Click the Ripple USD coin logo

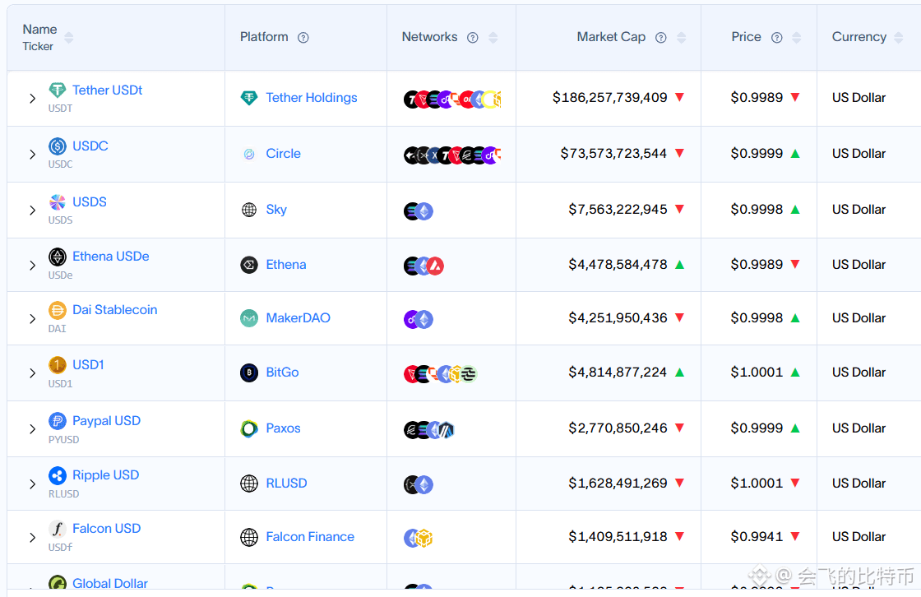pyautogui.click(x=57, y=475)
